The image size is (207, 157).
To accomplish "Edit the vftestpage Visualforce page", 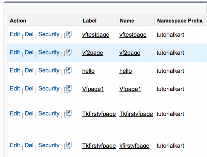I will [x=15, y=34].
